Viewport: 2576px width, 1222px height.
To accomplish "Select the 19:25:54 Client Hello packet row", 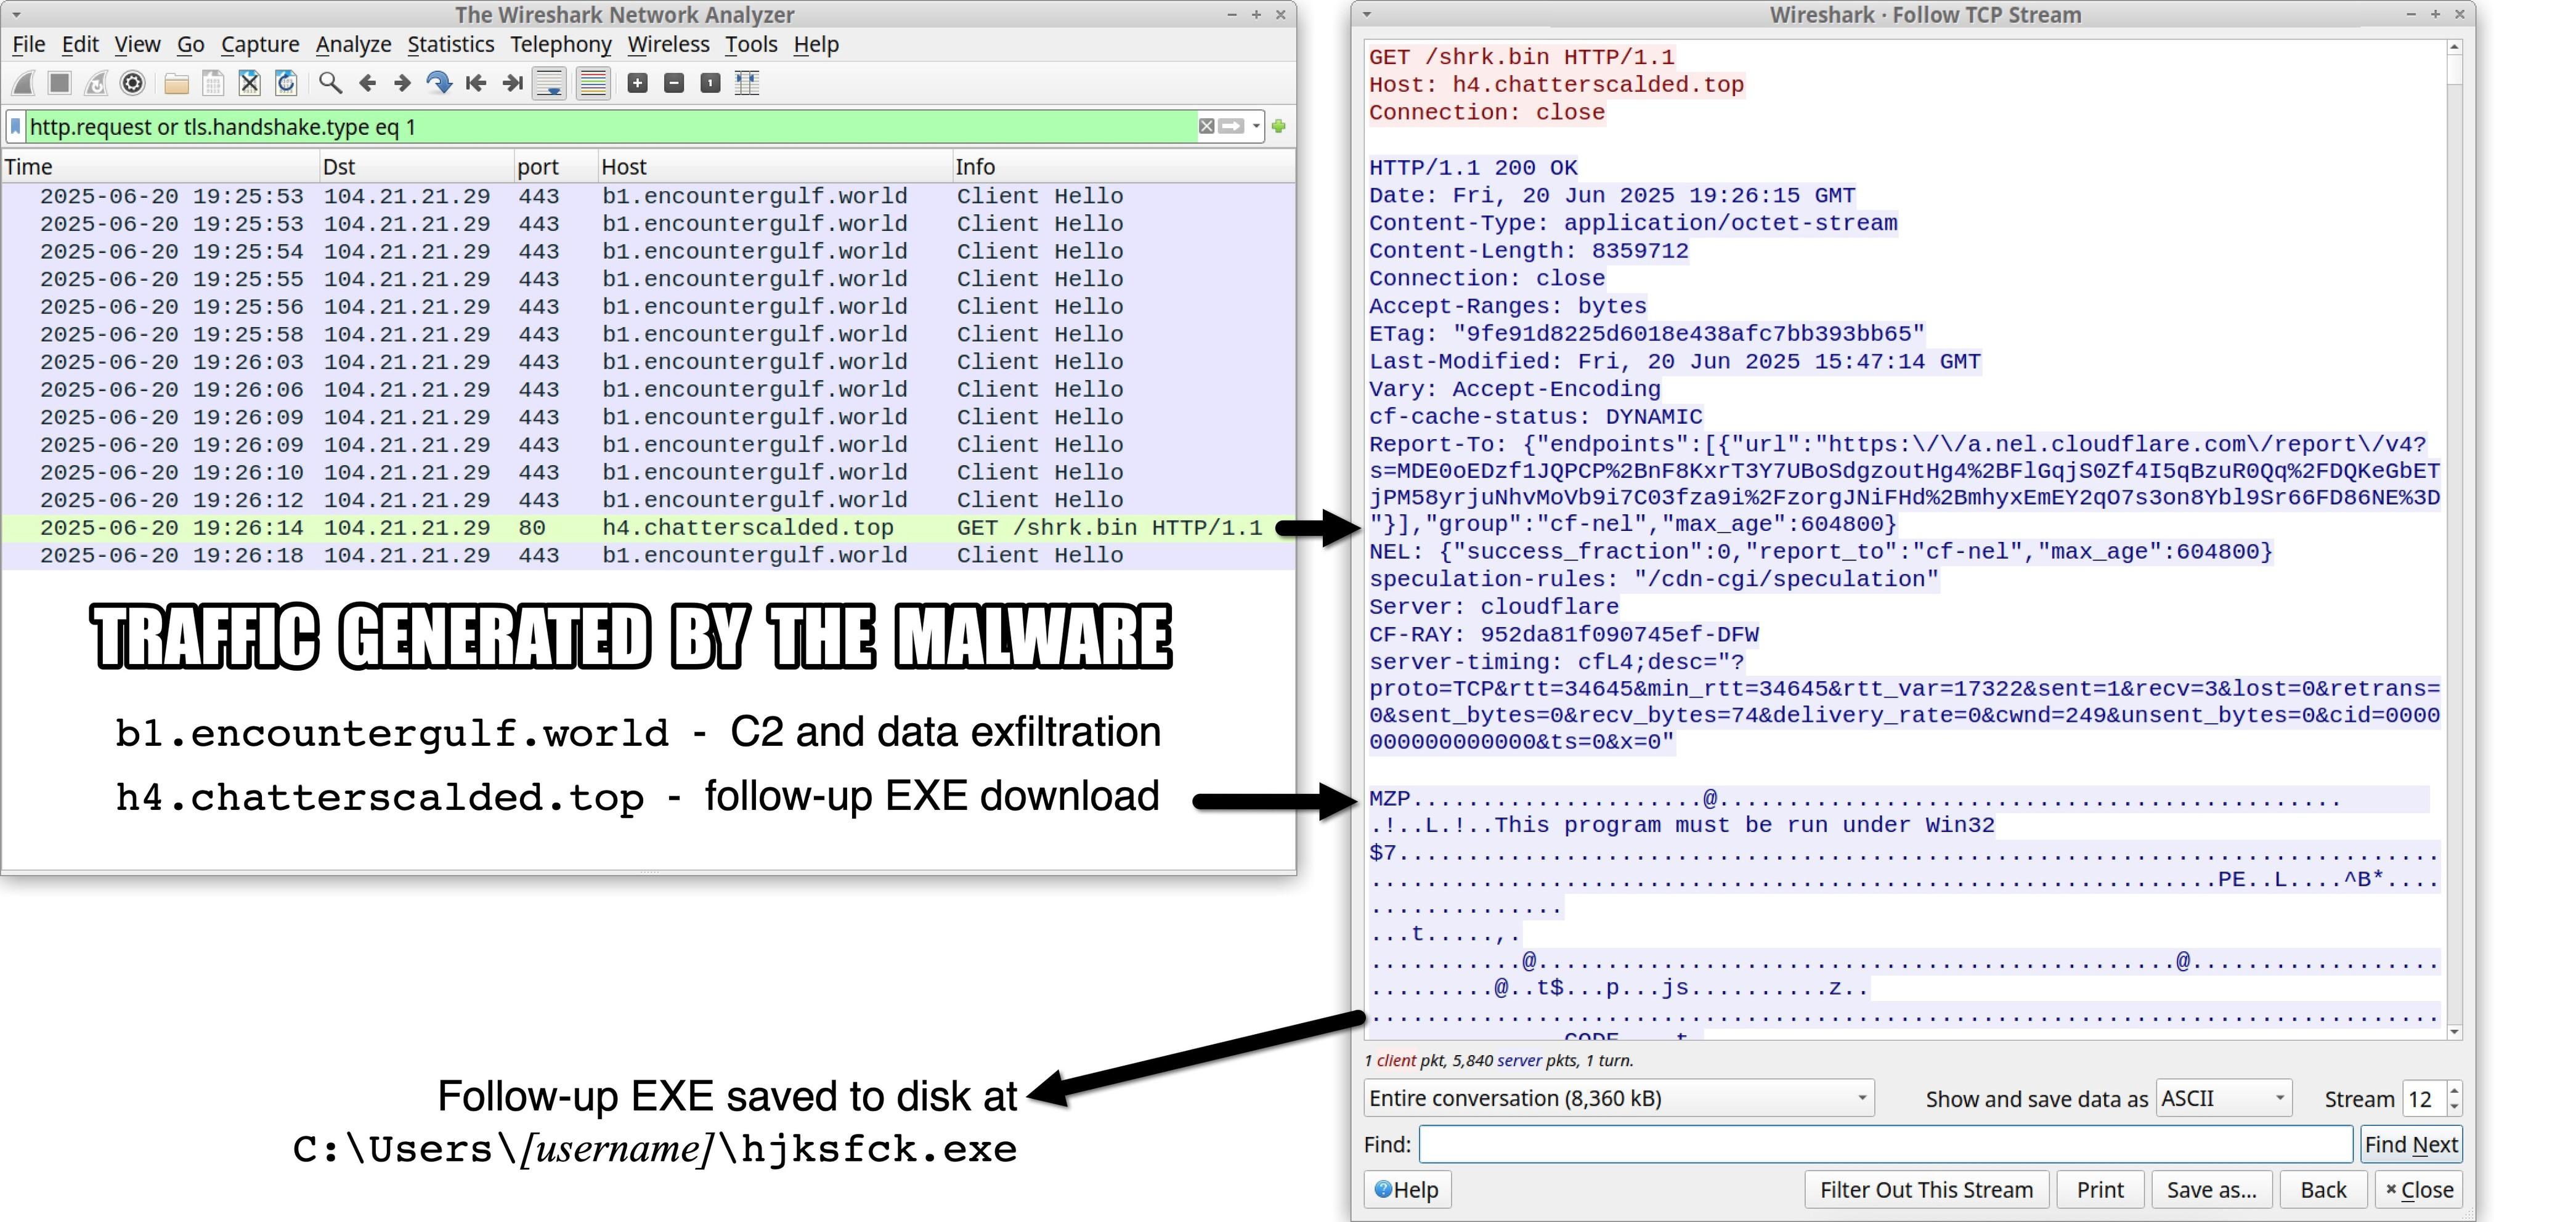I will (x=648, y=252).
